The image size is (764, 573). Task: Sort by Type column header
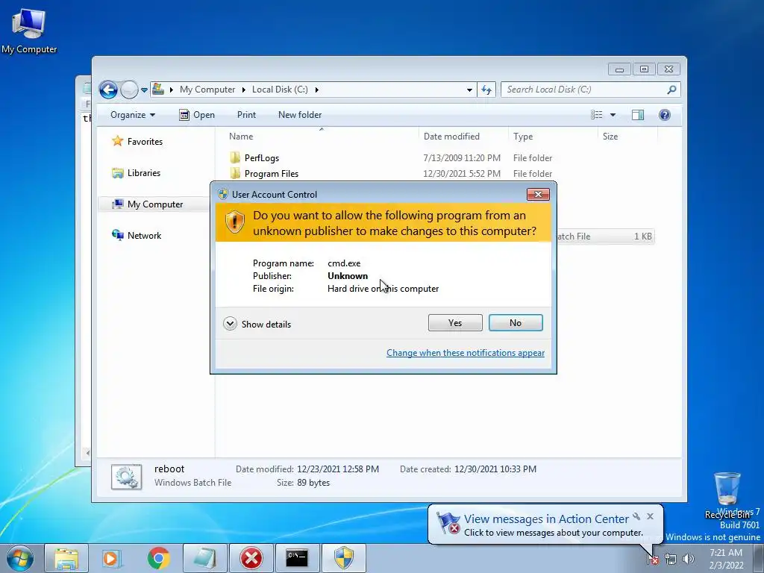tap(553, 137)
